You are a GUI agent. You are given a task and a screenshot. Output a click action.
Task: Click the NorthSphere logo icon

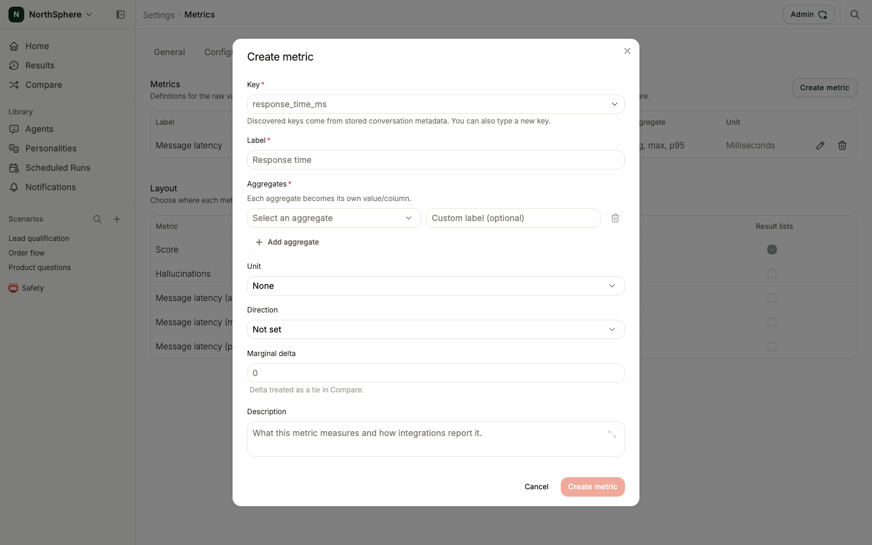[x=16, y=15]
